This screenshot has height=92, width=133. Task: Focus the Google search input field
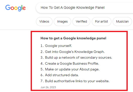(84, 8)
